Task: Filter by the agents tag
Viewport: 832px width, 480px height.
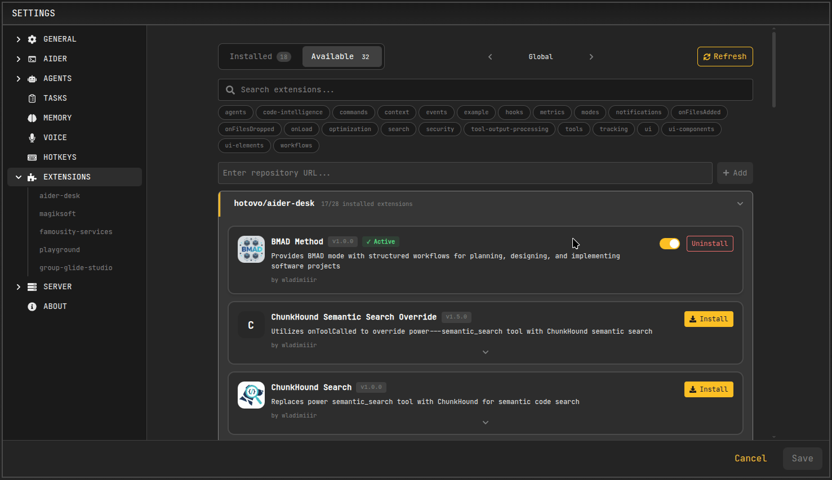Action: click(x=235, y=113)
